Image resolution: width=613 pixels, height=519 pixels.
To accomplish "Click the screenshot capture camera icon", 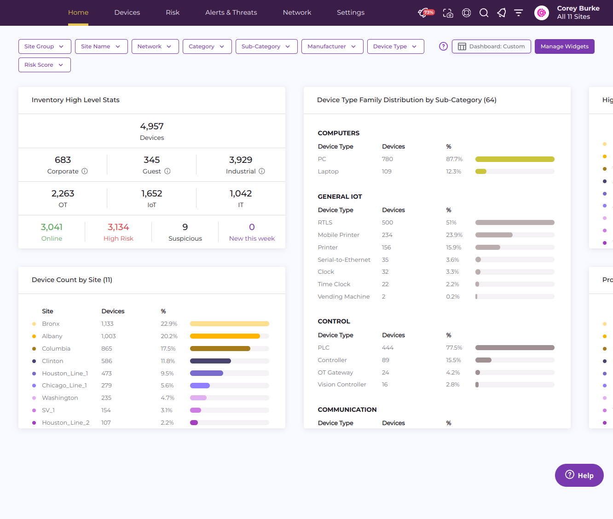I will (x=448, y=13).
